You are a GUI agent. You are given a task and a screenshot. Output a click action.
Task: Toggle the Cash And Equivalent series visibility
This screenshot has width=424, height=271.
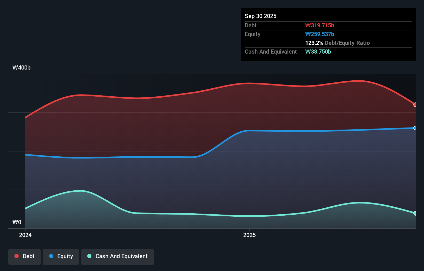point(117,257)
